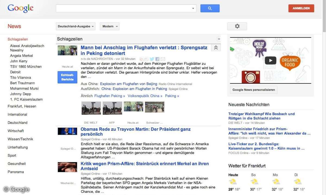This screenshot has width=326, height=195.
Task: Open link China: Explosion am Flughafen in Peking
Action: pos(134,89)
